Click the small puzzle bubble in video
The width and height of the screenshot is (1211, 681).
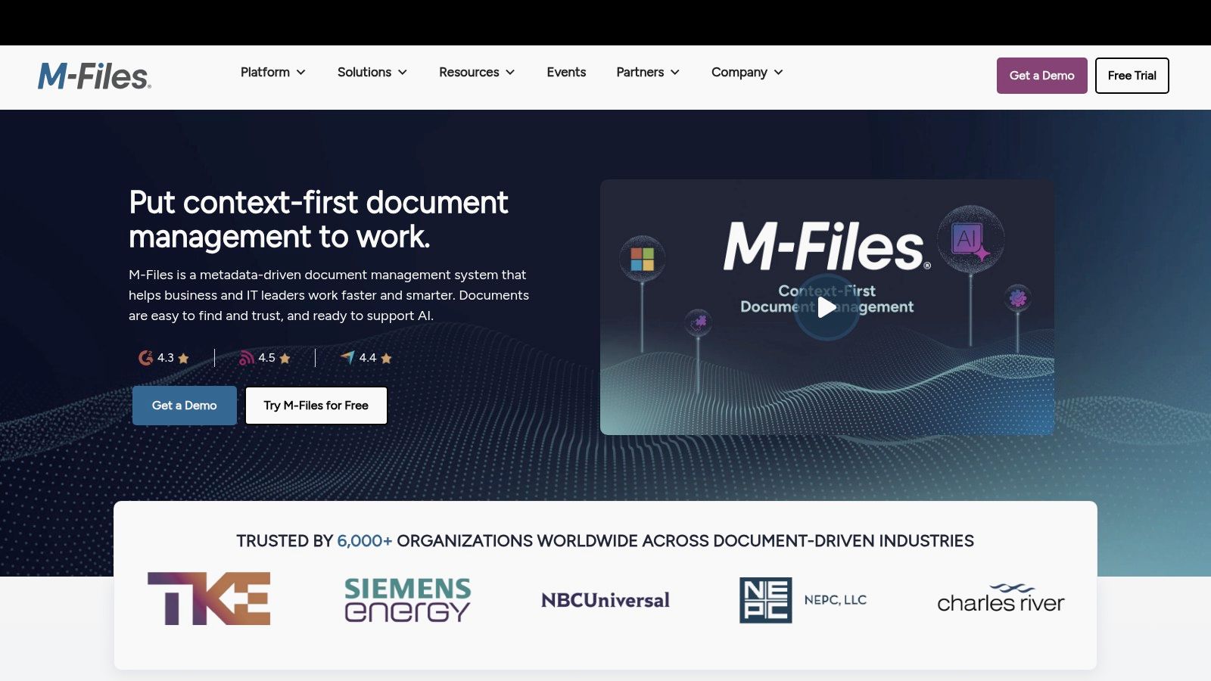[x=699, y=322]
